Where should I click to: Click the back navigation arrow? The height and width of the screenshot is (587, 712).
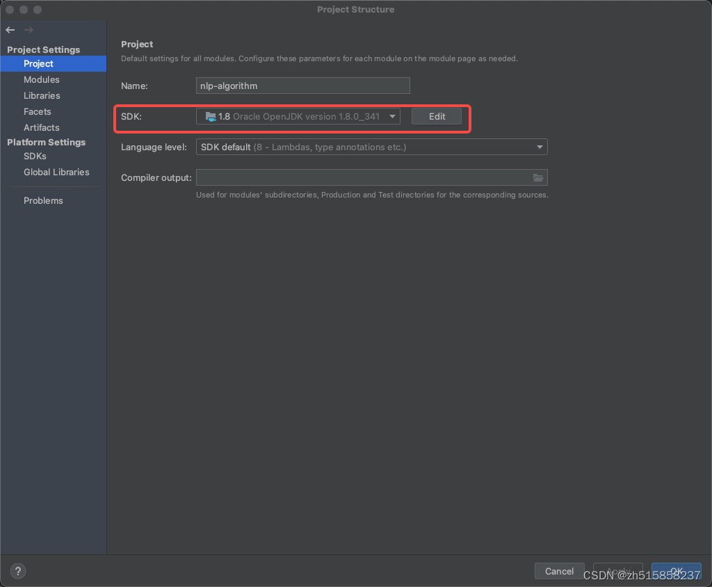(9, 30)
